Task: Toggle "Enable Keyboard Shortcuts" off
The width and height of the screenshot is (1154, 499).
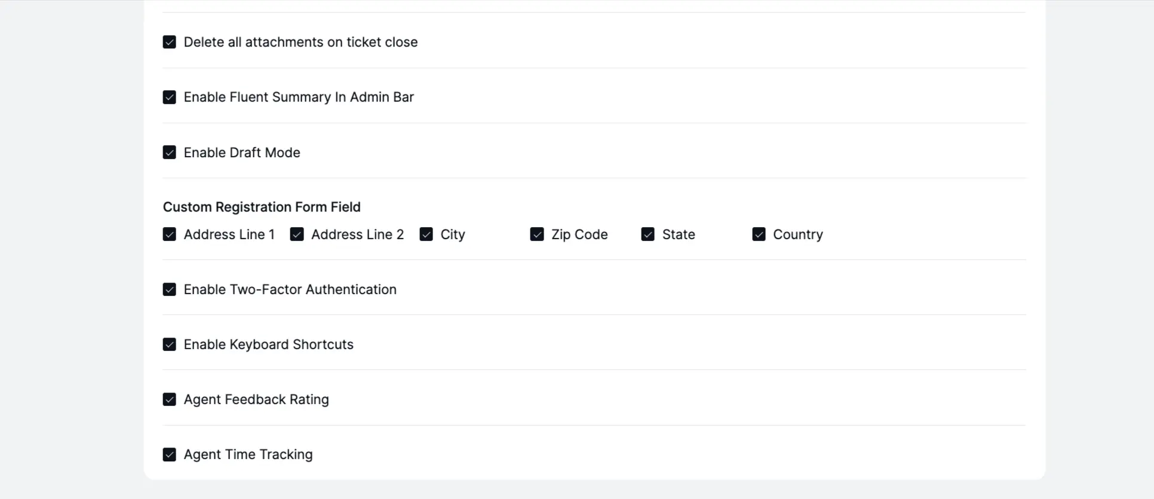Action: click(x=170, y=344)
